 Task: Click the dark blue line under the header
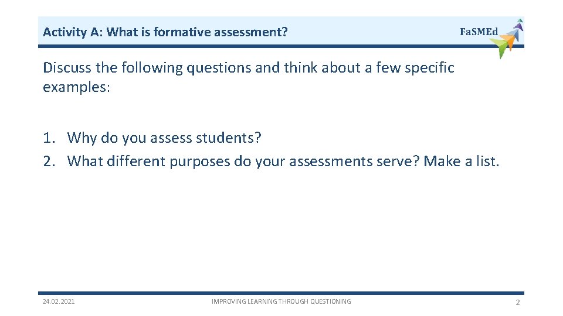(x=264, y=46)
